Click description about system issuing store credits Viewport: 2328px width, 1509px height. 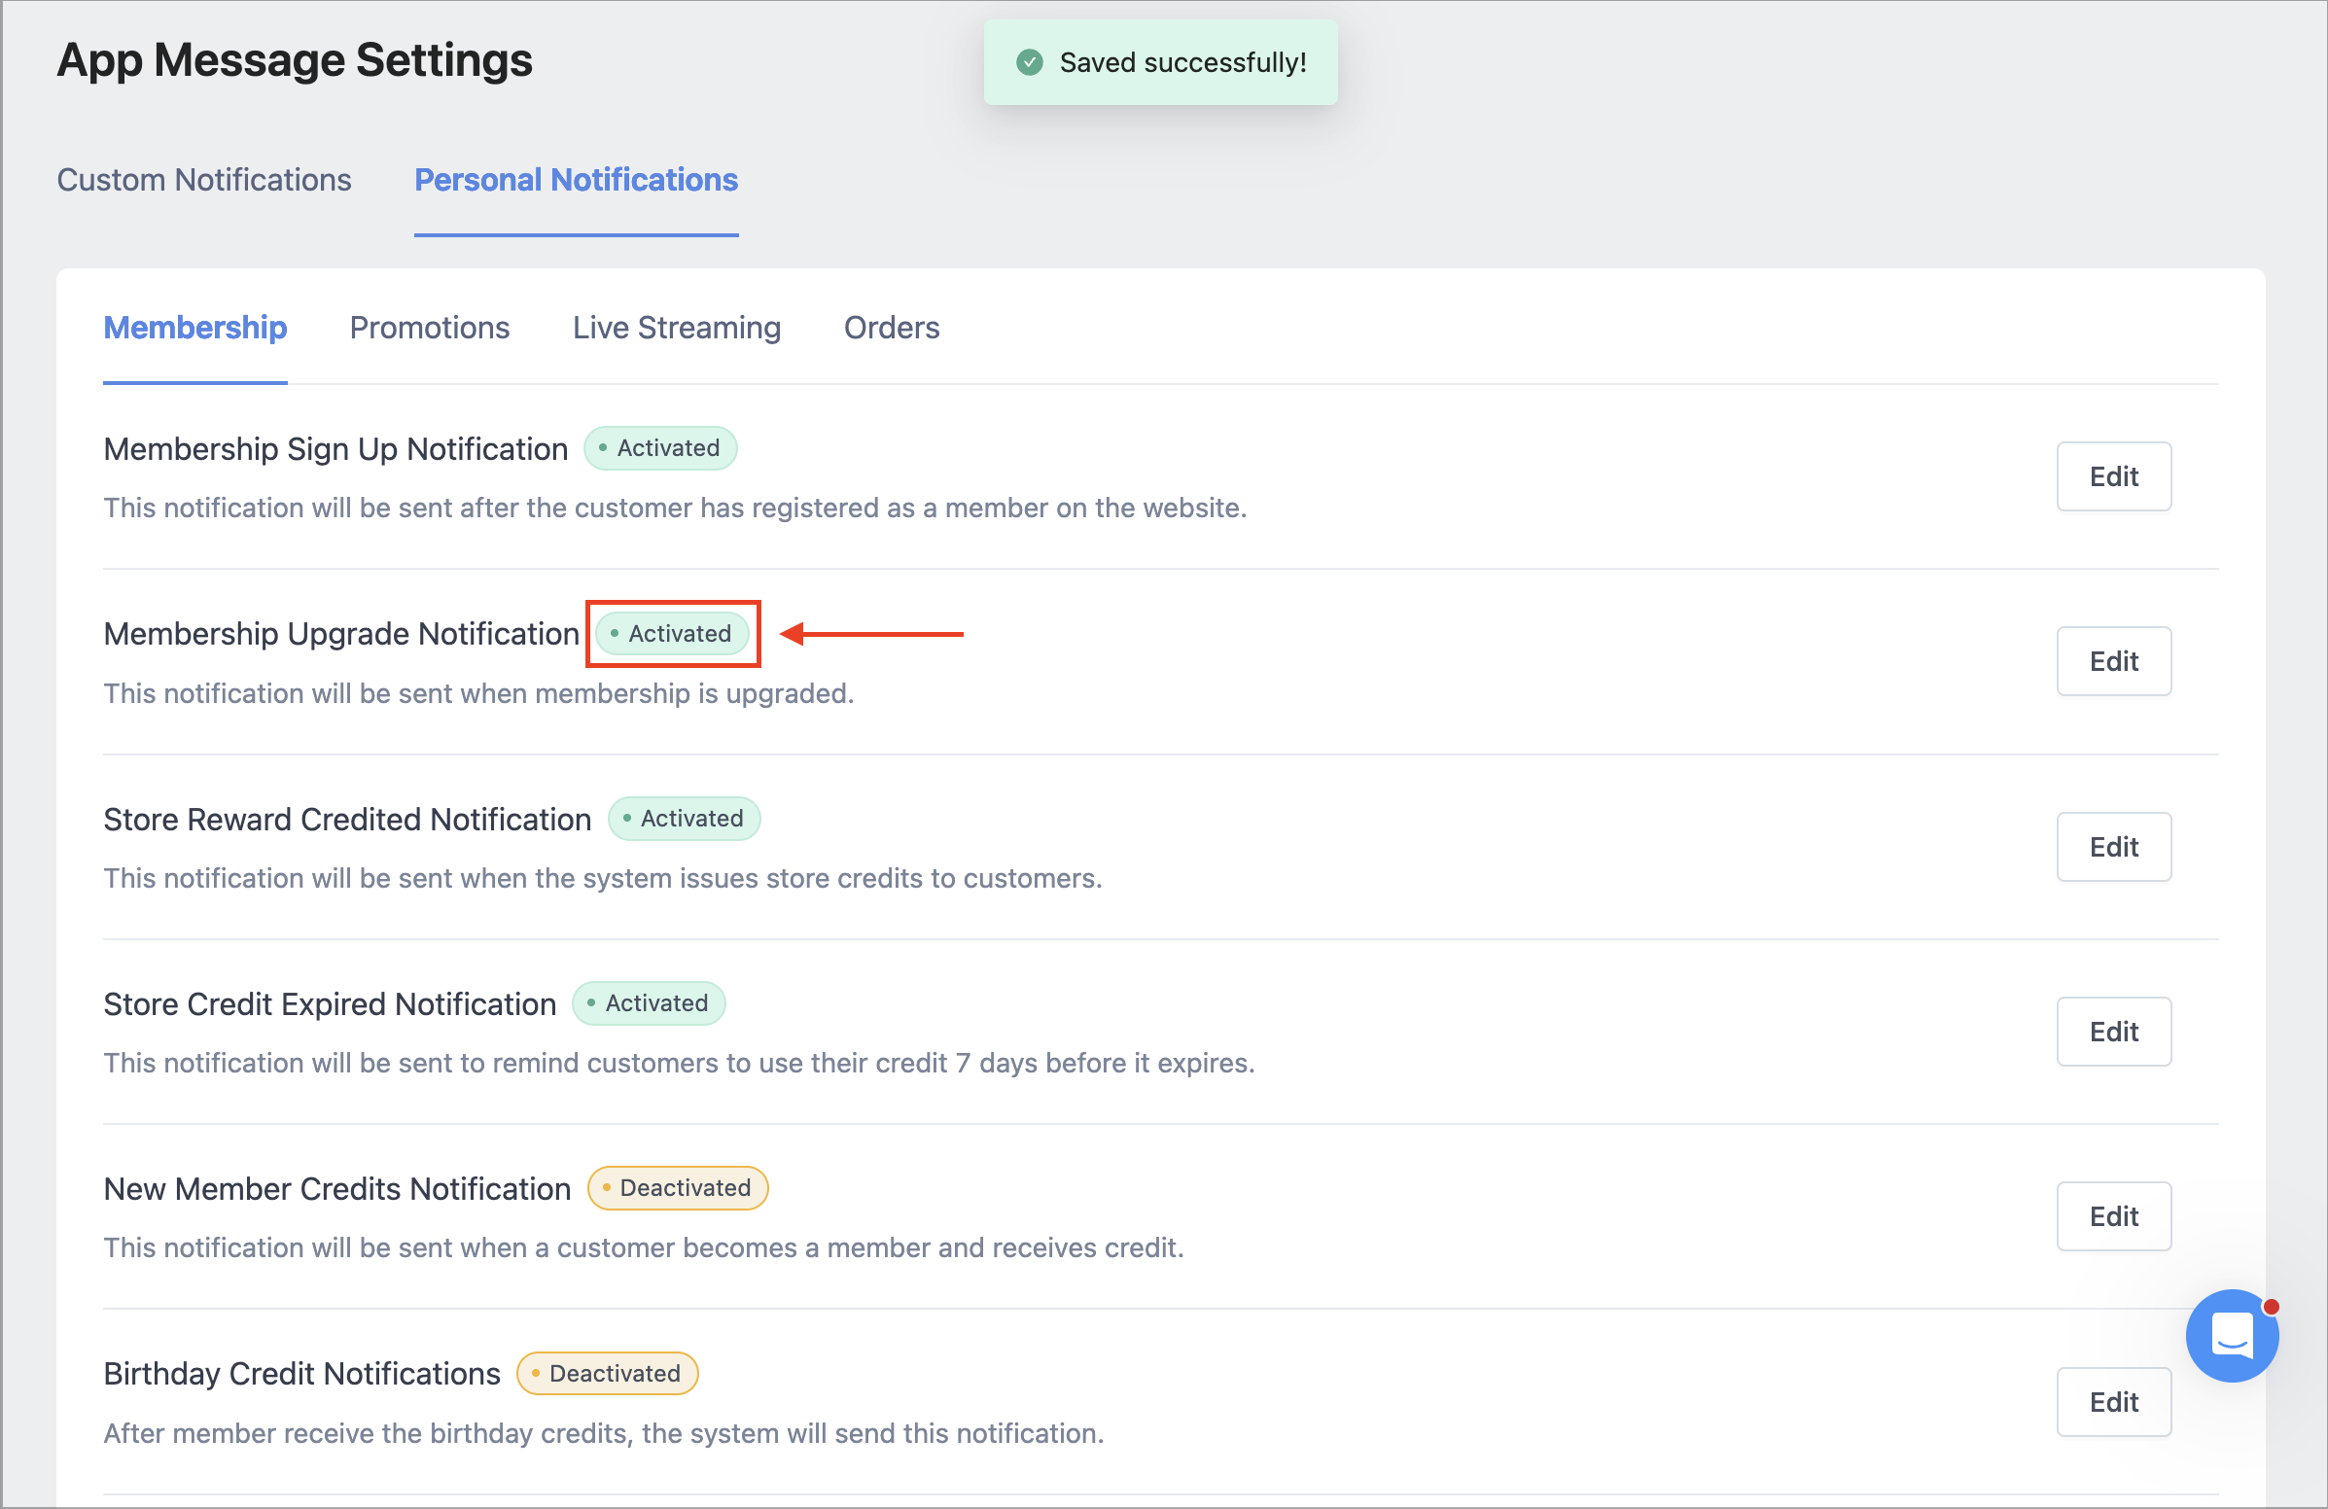(x=603, y=878)
